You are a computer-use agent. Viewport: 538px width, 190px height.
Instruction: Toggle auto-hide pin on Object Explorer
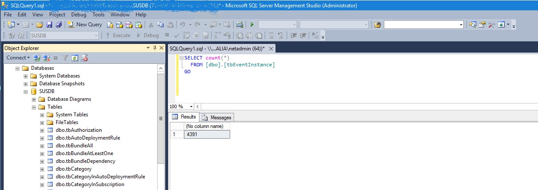pos(155,48)
